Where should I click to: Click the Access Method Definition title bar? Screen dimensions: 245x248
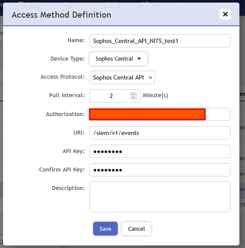point(121,14)
